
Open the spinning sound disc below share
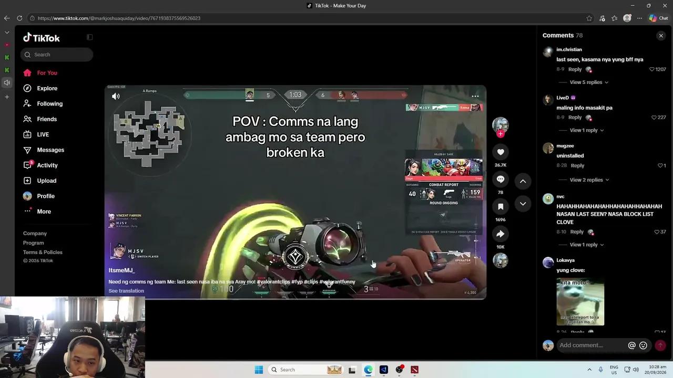point(501,260)
